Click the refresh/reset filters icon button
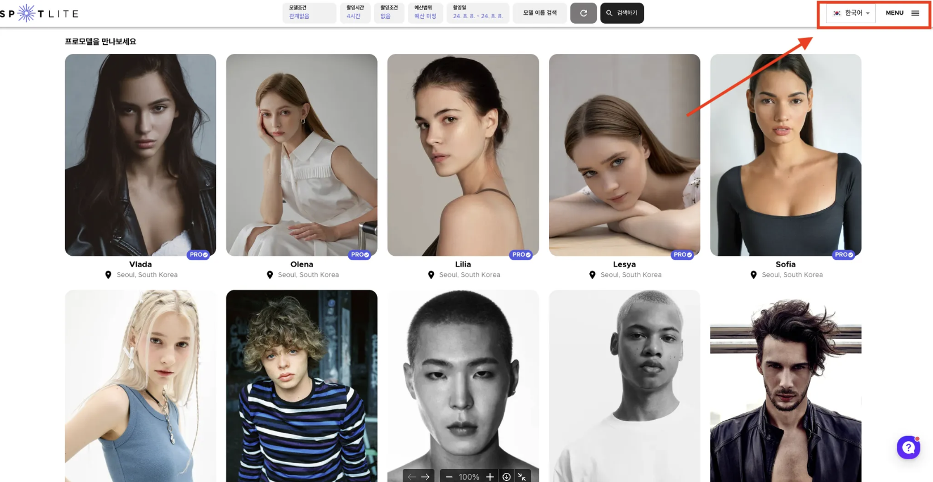Image resolution: width=933 pixels, height=482 pixels. point(583,13)
